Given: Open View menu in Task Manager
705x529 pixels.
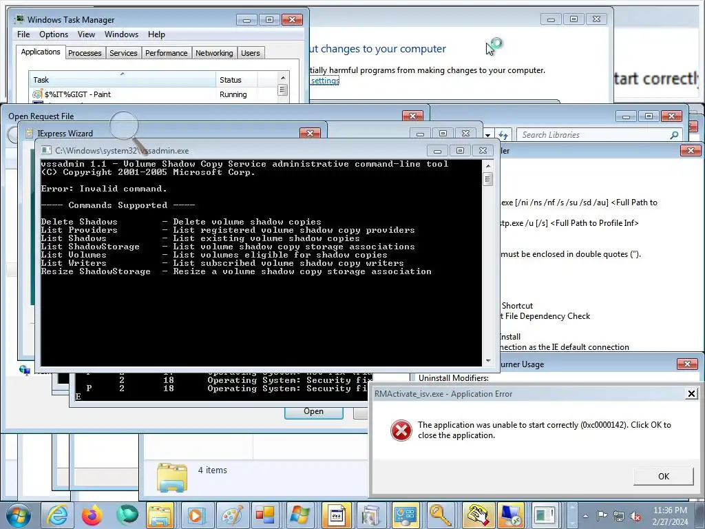Looking at the screenshot, I should pos(86,34).
